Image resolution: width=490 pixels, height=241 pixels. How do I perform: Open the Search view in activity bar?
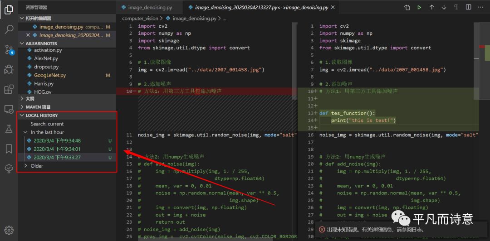click(x=9, y=29)
